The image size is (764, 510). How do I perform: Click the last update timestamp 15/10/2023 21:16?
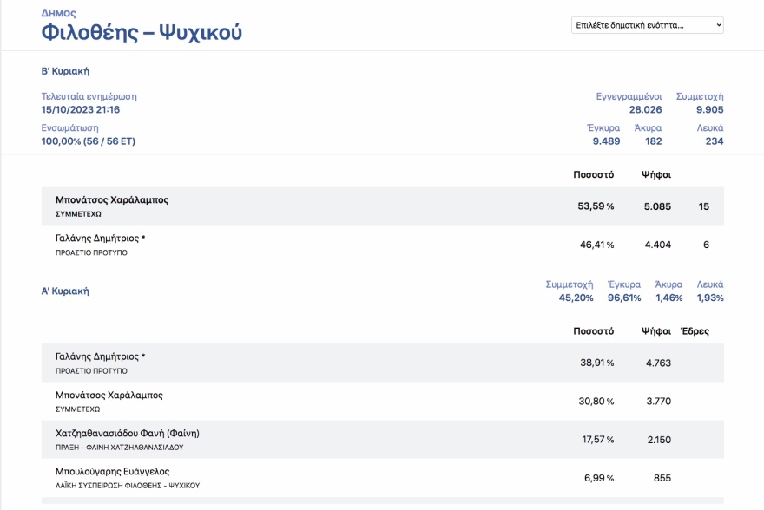click(x=81, y=110)
